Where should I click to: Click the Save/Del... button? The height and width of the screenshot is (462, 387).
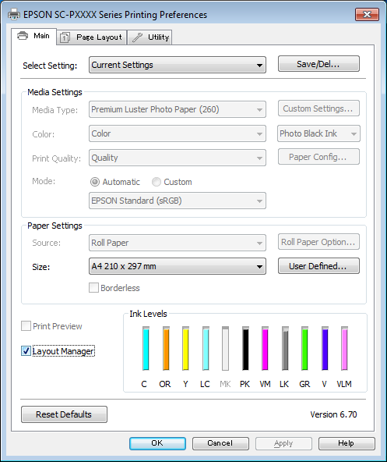click(318, 64)
